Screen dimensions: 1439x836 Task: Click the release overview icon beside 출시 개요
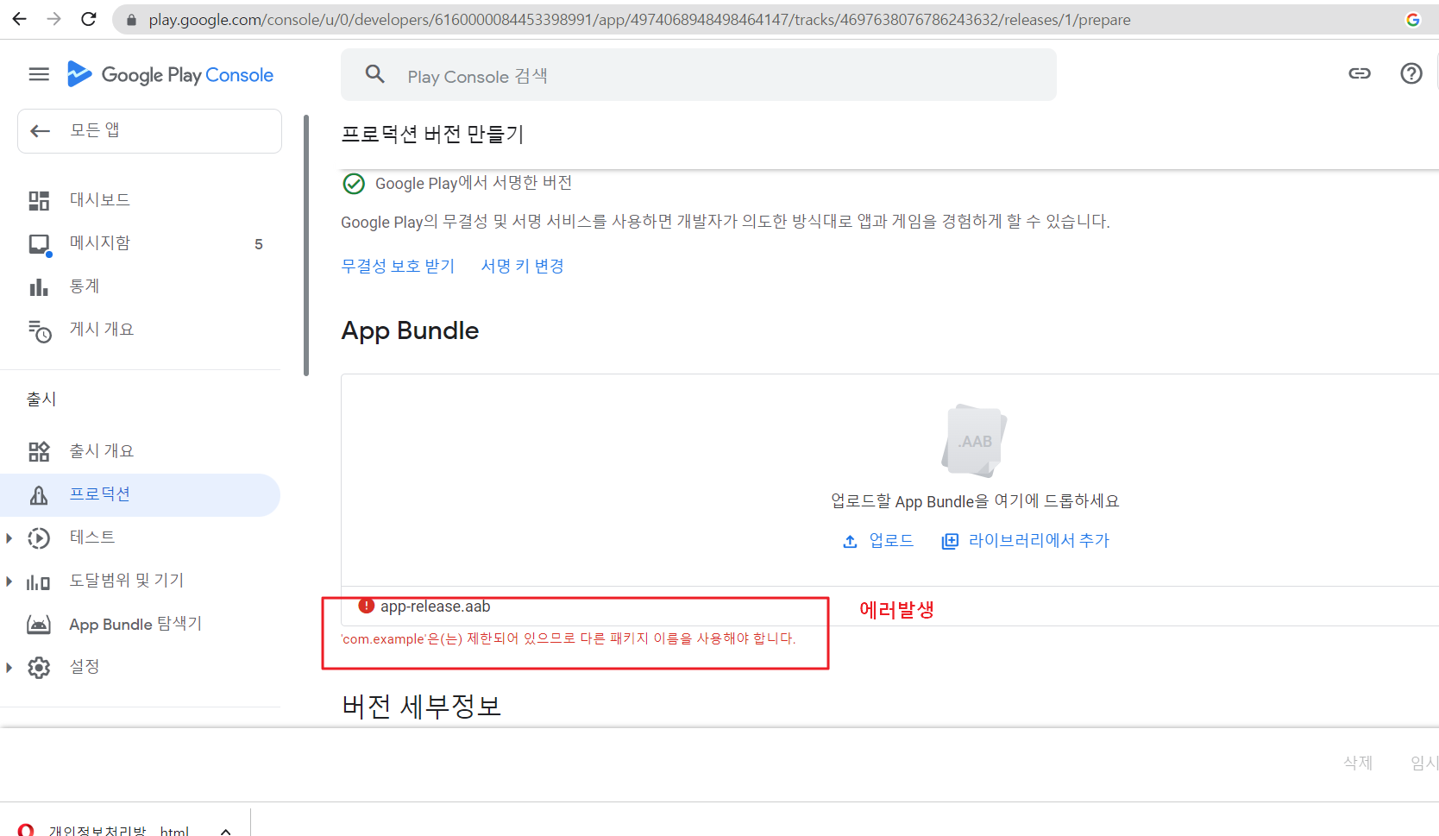coord(39,451)
